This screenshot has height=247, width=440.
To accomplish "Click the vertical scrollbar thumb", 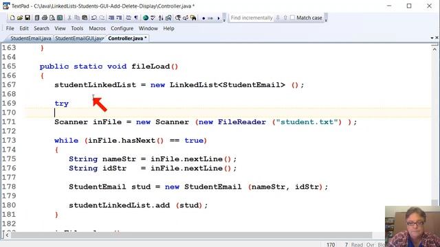I will tap(434, 202).
